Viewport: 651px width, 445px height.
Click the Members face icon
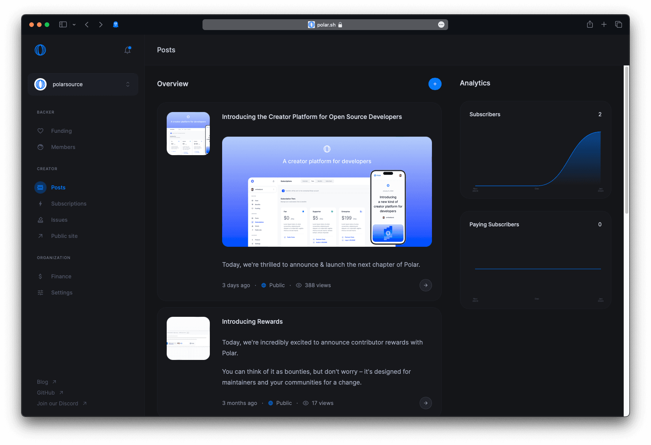point(40,147)
